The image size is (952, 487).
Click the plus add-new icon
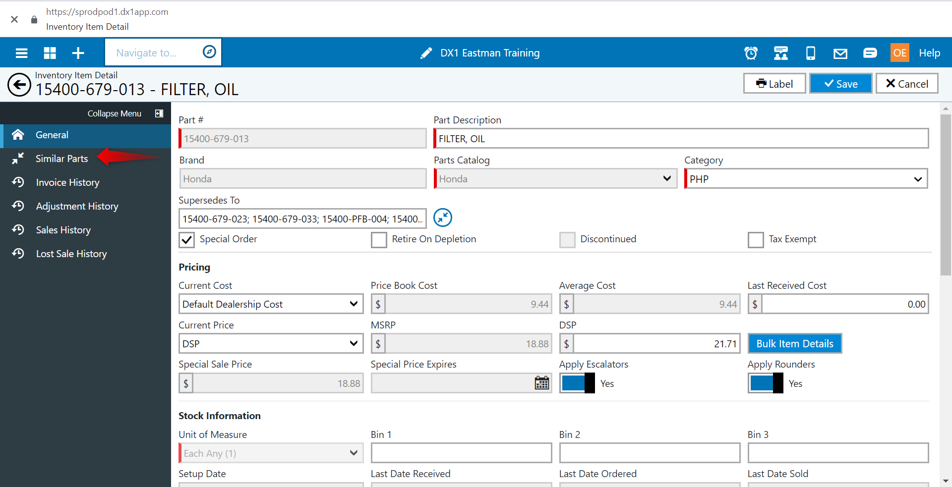click(78, 53)
